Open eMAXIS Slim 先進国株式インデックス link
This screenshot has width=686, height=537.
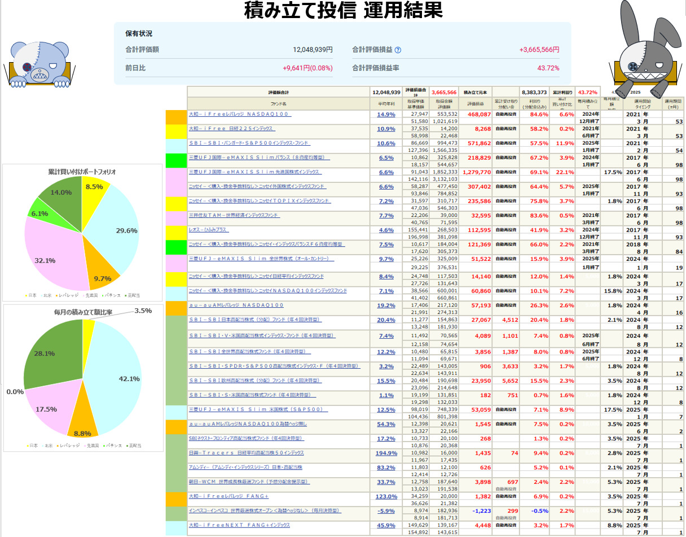254,172
